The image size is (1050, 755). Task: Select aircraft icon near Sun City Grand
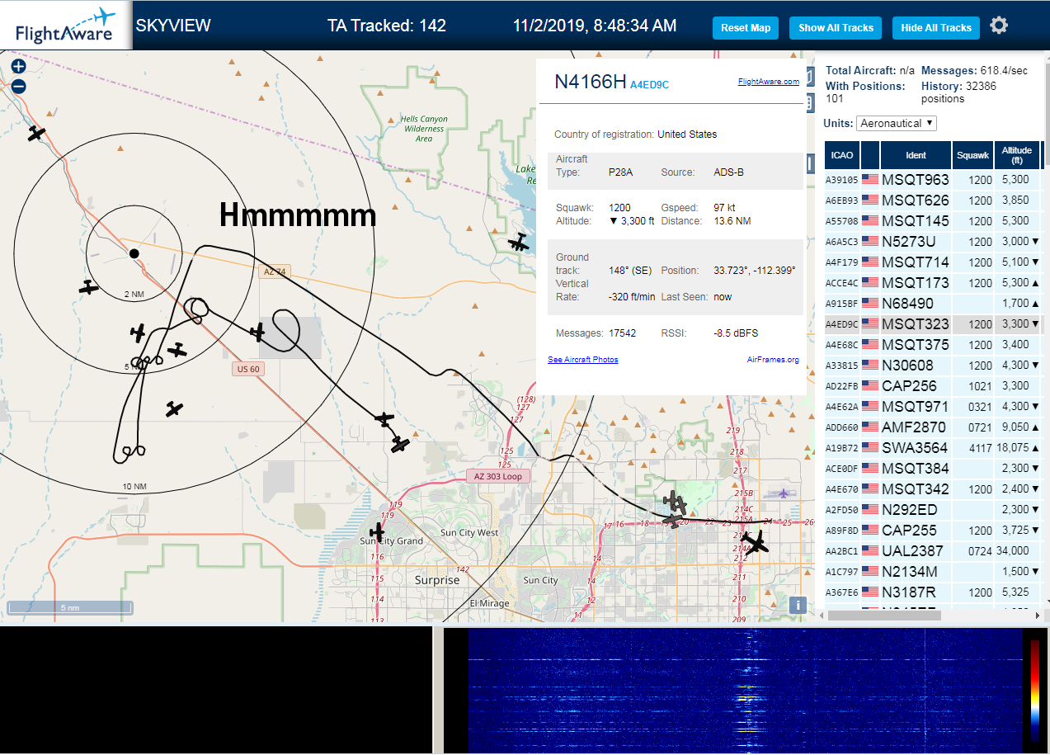(x=378, y=532)
